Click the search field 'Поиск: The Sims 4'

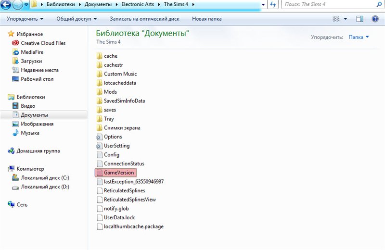(329, 4)
